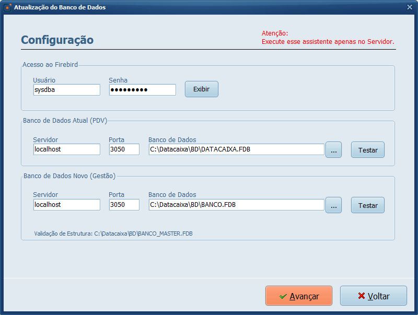Browse for the PDV database file with the ellipsis button

[x=333, y=150]
